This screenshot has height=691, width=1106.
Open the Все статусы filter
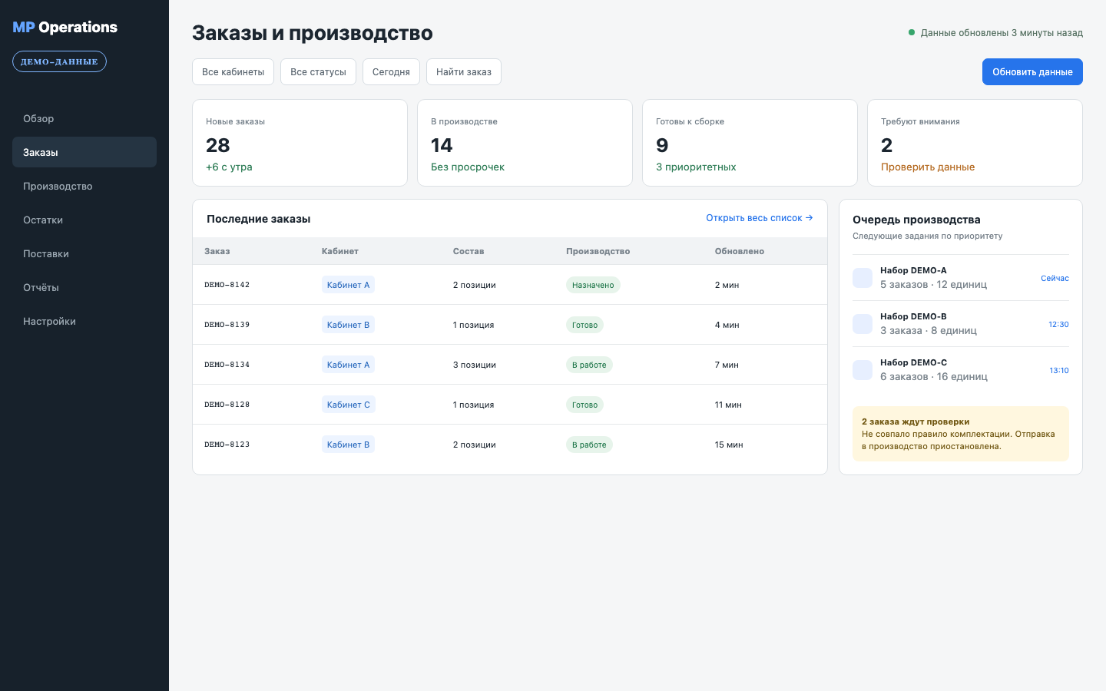[x=318, y=71]
